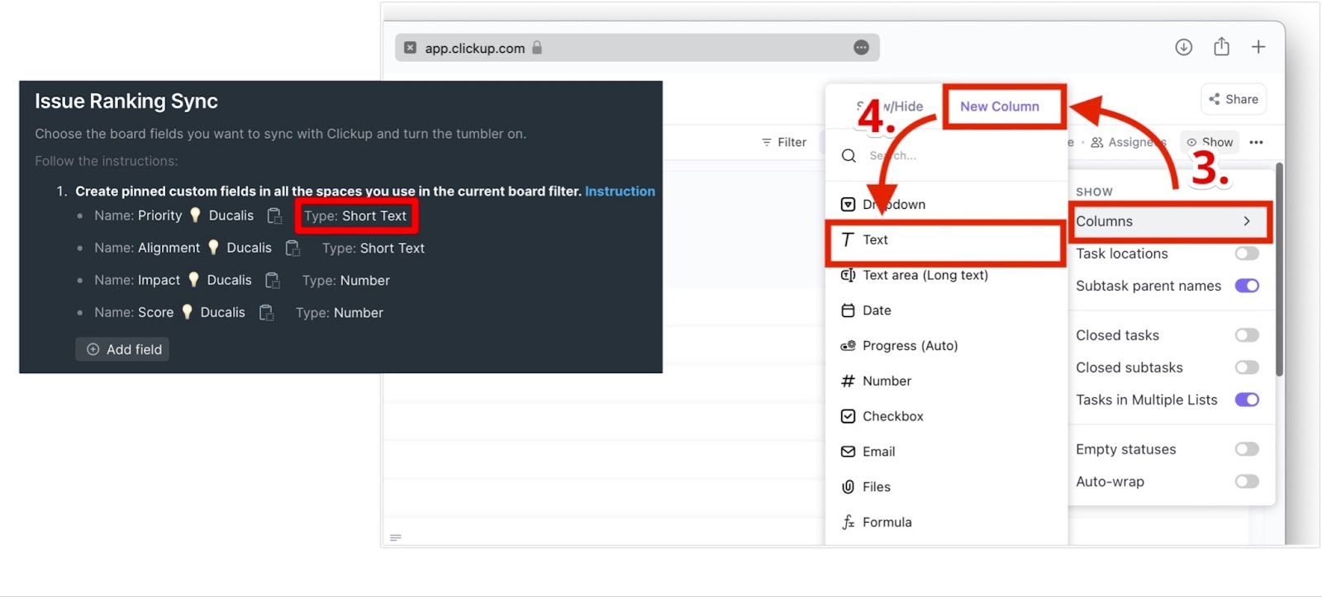Image resolution: width=1322 pixels, height=597 pixels.
Task: Open a new browser tab with plus icon
Action: (x=1258, y=47)
